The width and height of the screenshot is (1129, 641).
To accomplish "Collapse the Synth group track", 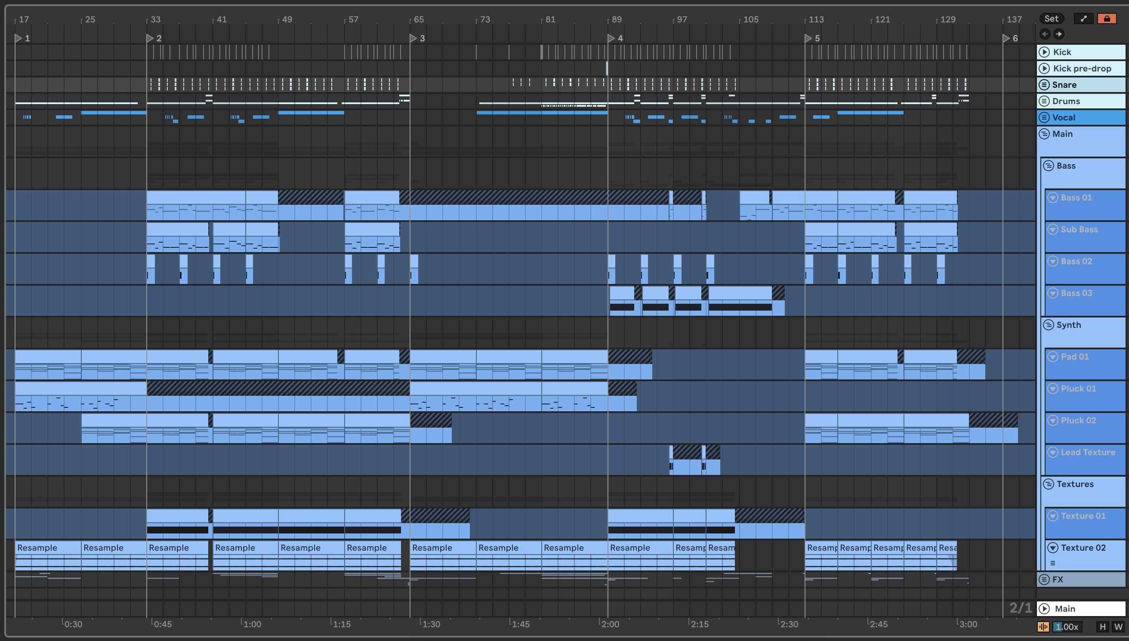I will coord(1049,325).
